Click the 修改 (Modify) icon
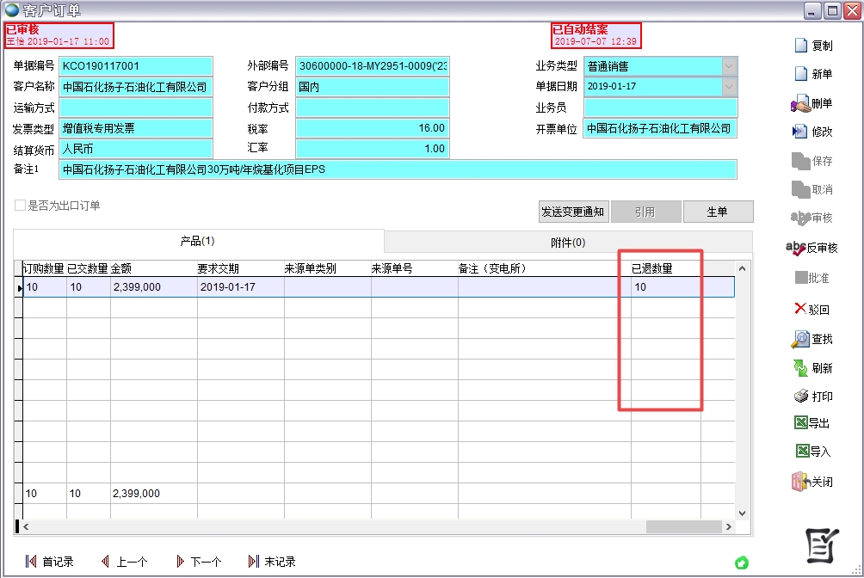This screenshot has height=578, width=864. pos(799,132)
